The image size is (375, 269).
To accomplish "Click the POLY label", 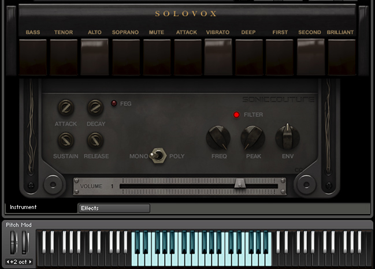I will point(177,156).
